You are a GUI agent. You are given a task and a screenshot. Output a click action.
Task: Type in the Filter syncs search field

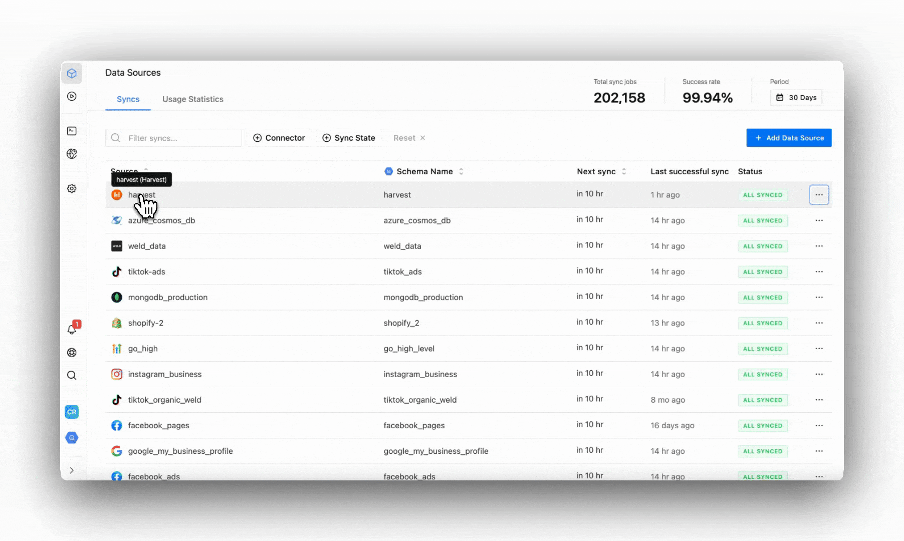point(180,138)
